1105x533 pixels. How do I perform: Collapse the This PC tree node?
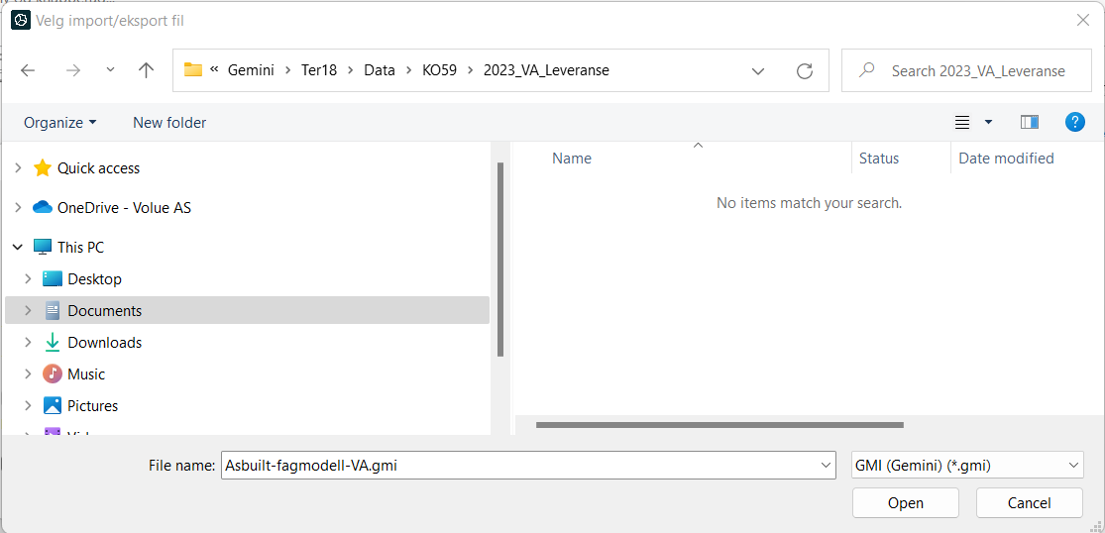pyautogui.click(x=18, y=248)
